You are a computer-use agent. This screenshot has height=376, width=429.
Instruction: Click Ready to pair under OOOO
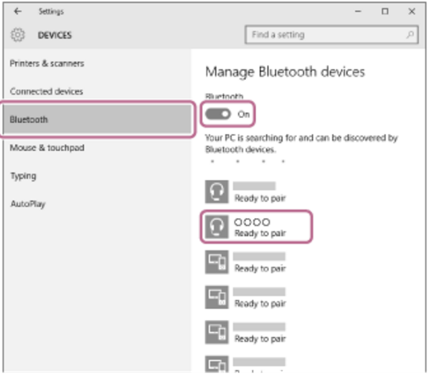[x=260, y=233]
